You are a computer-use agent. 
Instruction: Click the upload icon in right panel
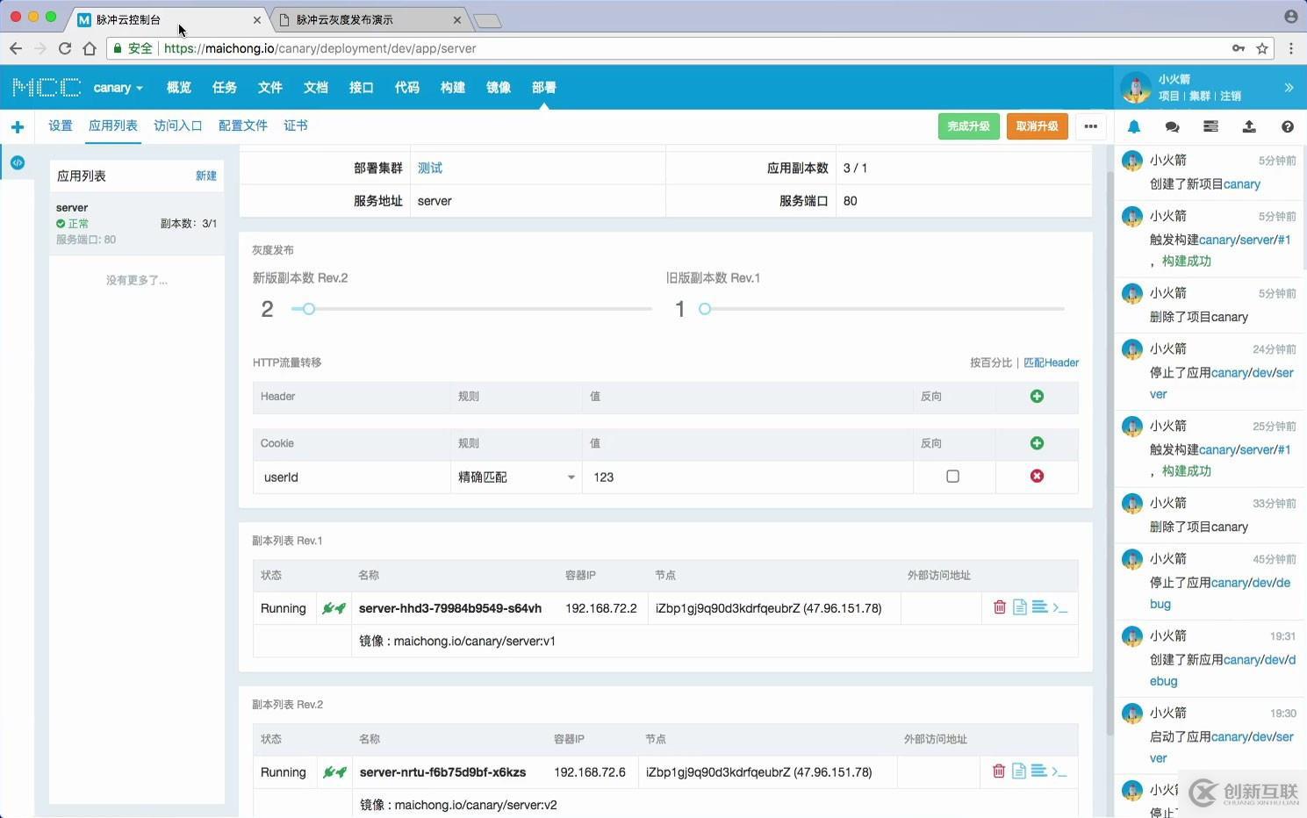pos(1249,126)
